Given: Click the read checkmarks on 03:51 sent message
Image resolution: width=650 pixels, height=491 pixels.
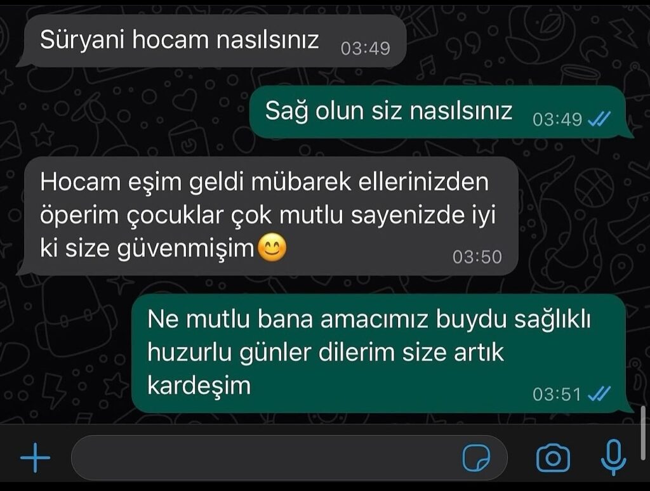Looking at the screenshot, I should coord(599,394).
